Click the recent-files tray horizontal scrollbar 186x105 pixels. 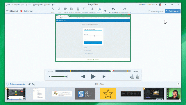pyautogui.click(x=32, y=102)
